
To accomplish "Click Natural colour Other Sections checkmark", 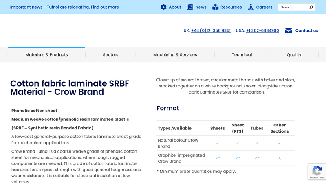I will (280, 143).
